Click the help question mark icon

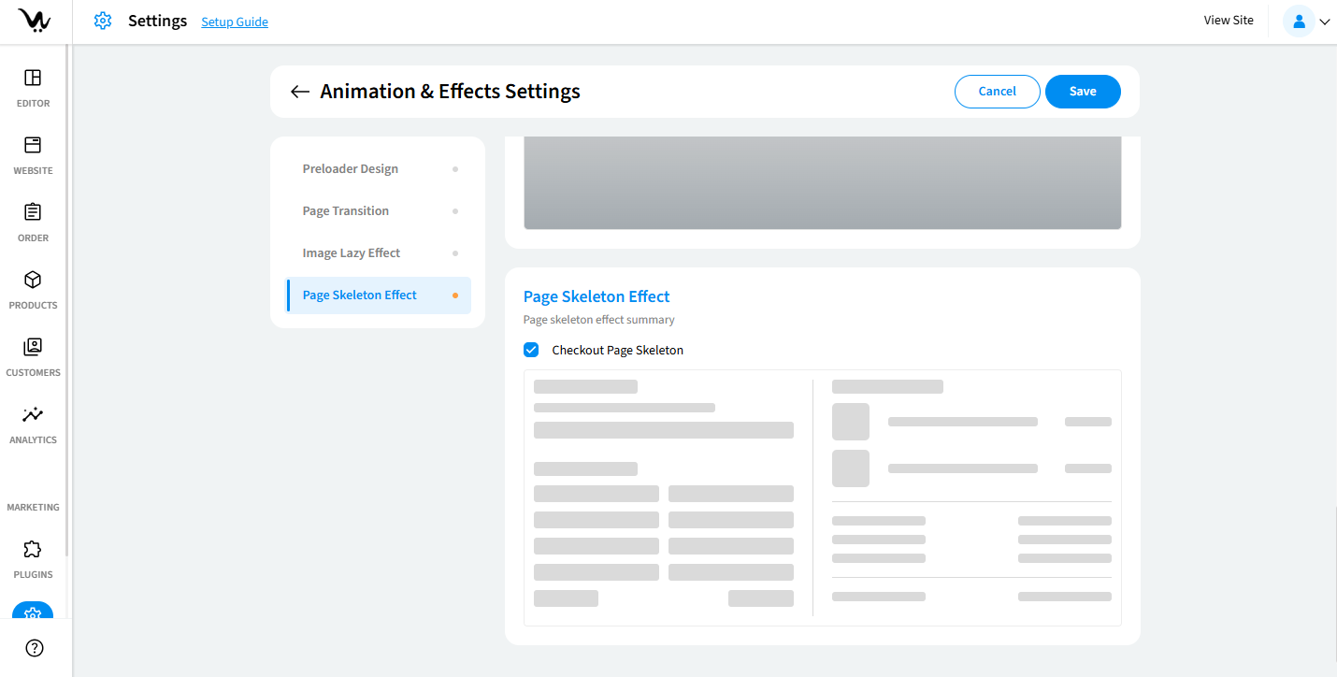pos(35,648)
